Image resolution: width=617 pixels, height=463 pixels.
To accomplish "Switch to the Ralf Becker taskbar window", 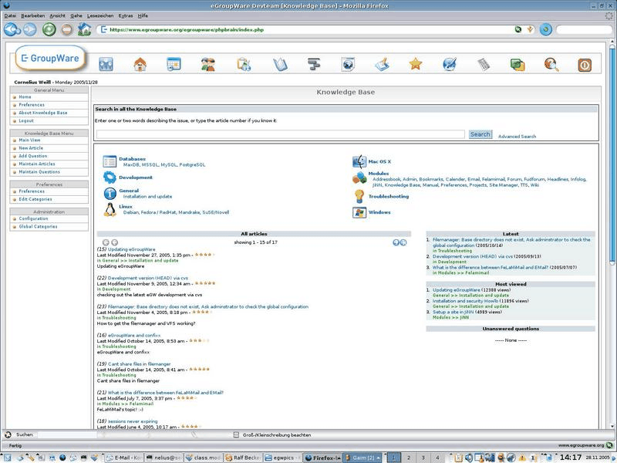I will tap(243, 458).
